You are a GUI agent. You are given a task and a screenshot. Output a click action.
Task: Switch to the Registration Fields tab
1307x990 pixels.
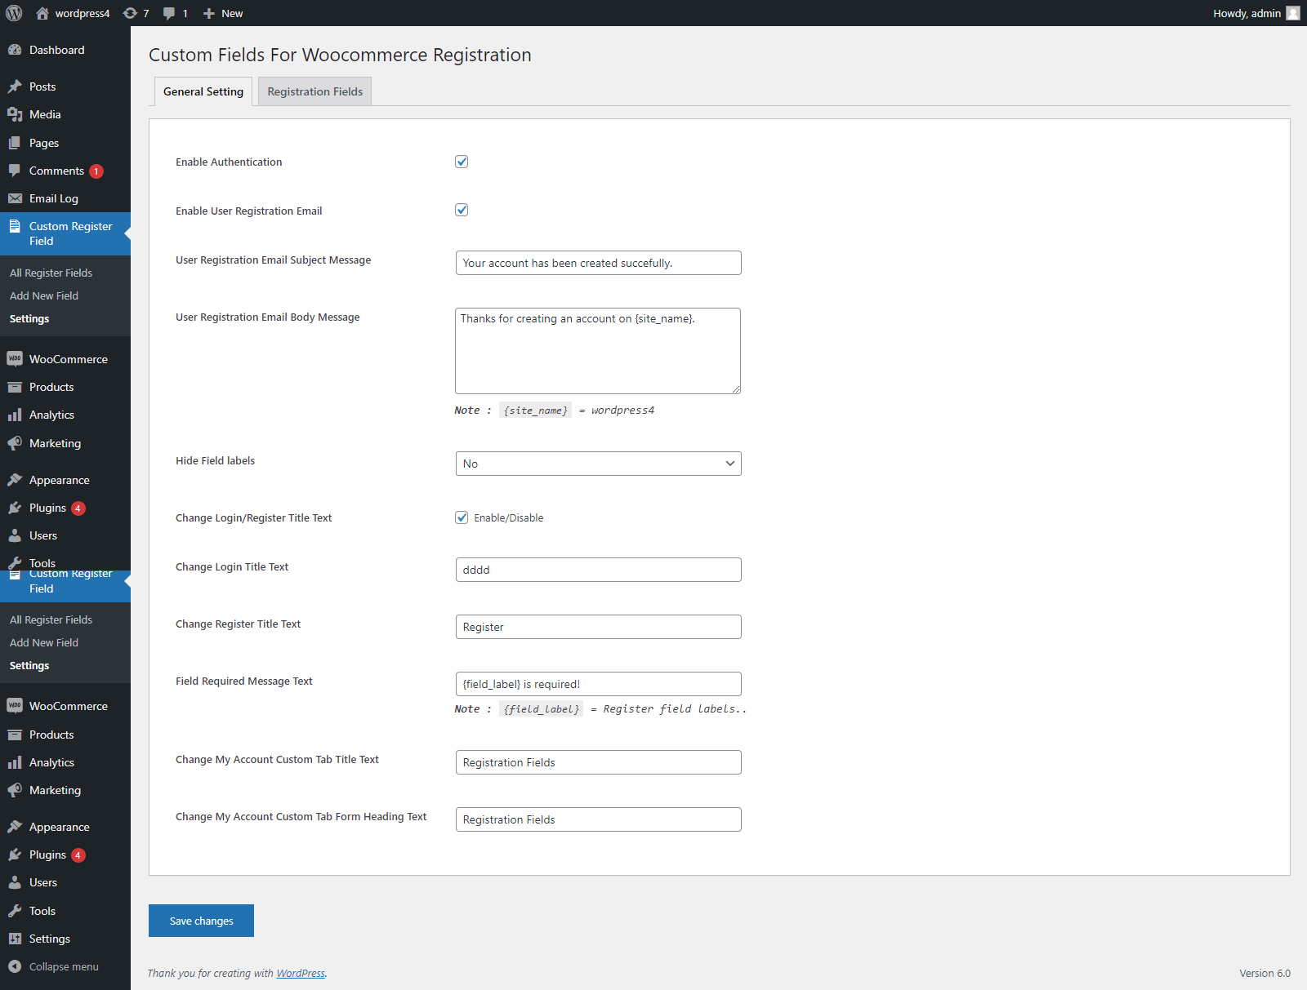(x=314, y=91)
